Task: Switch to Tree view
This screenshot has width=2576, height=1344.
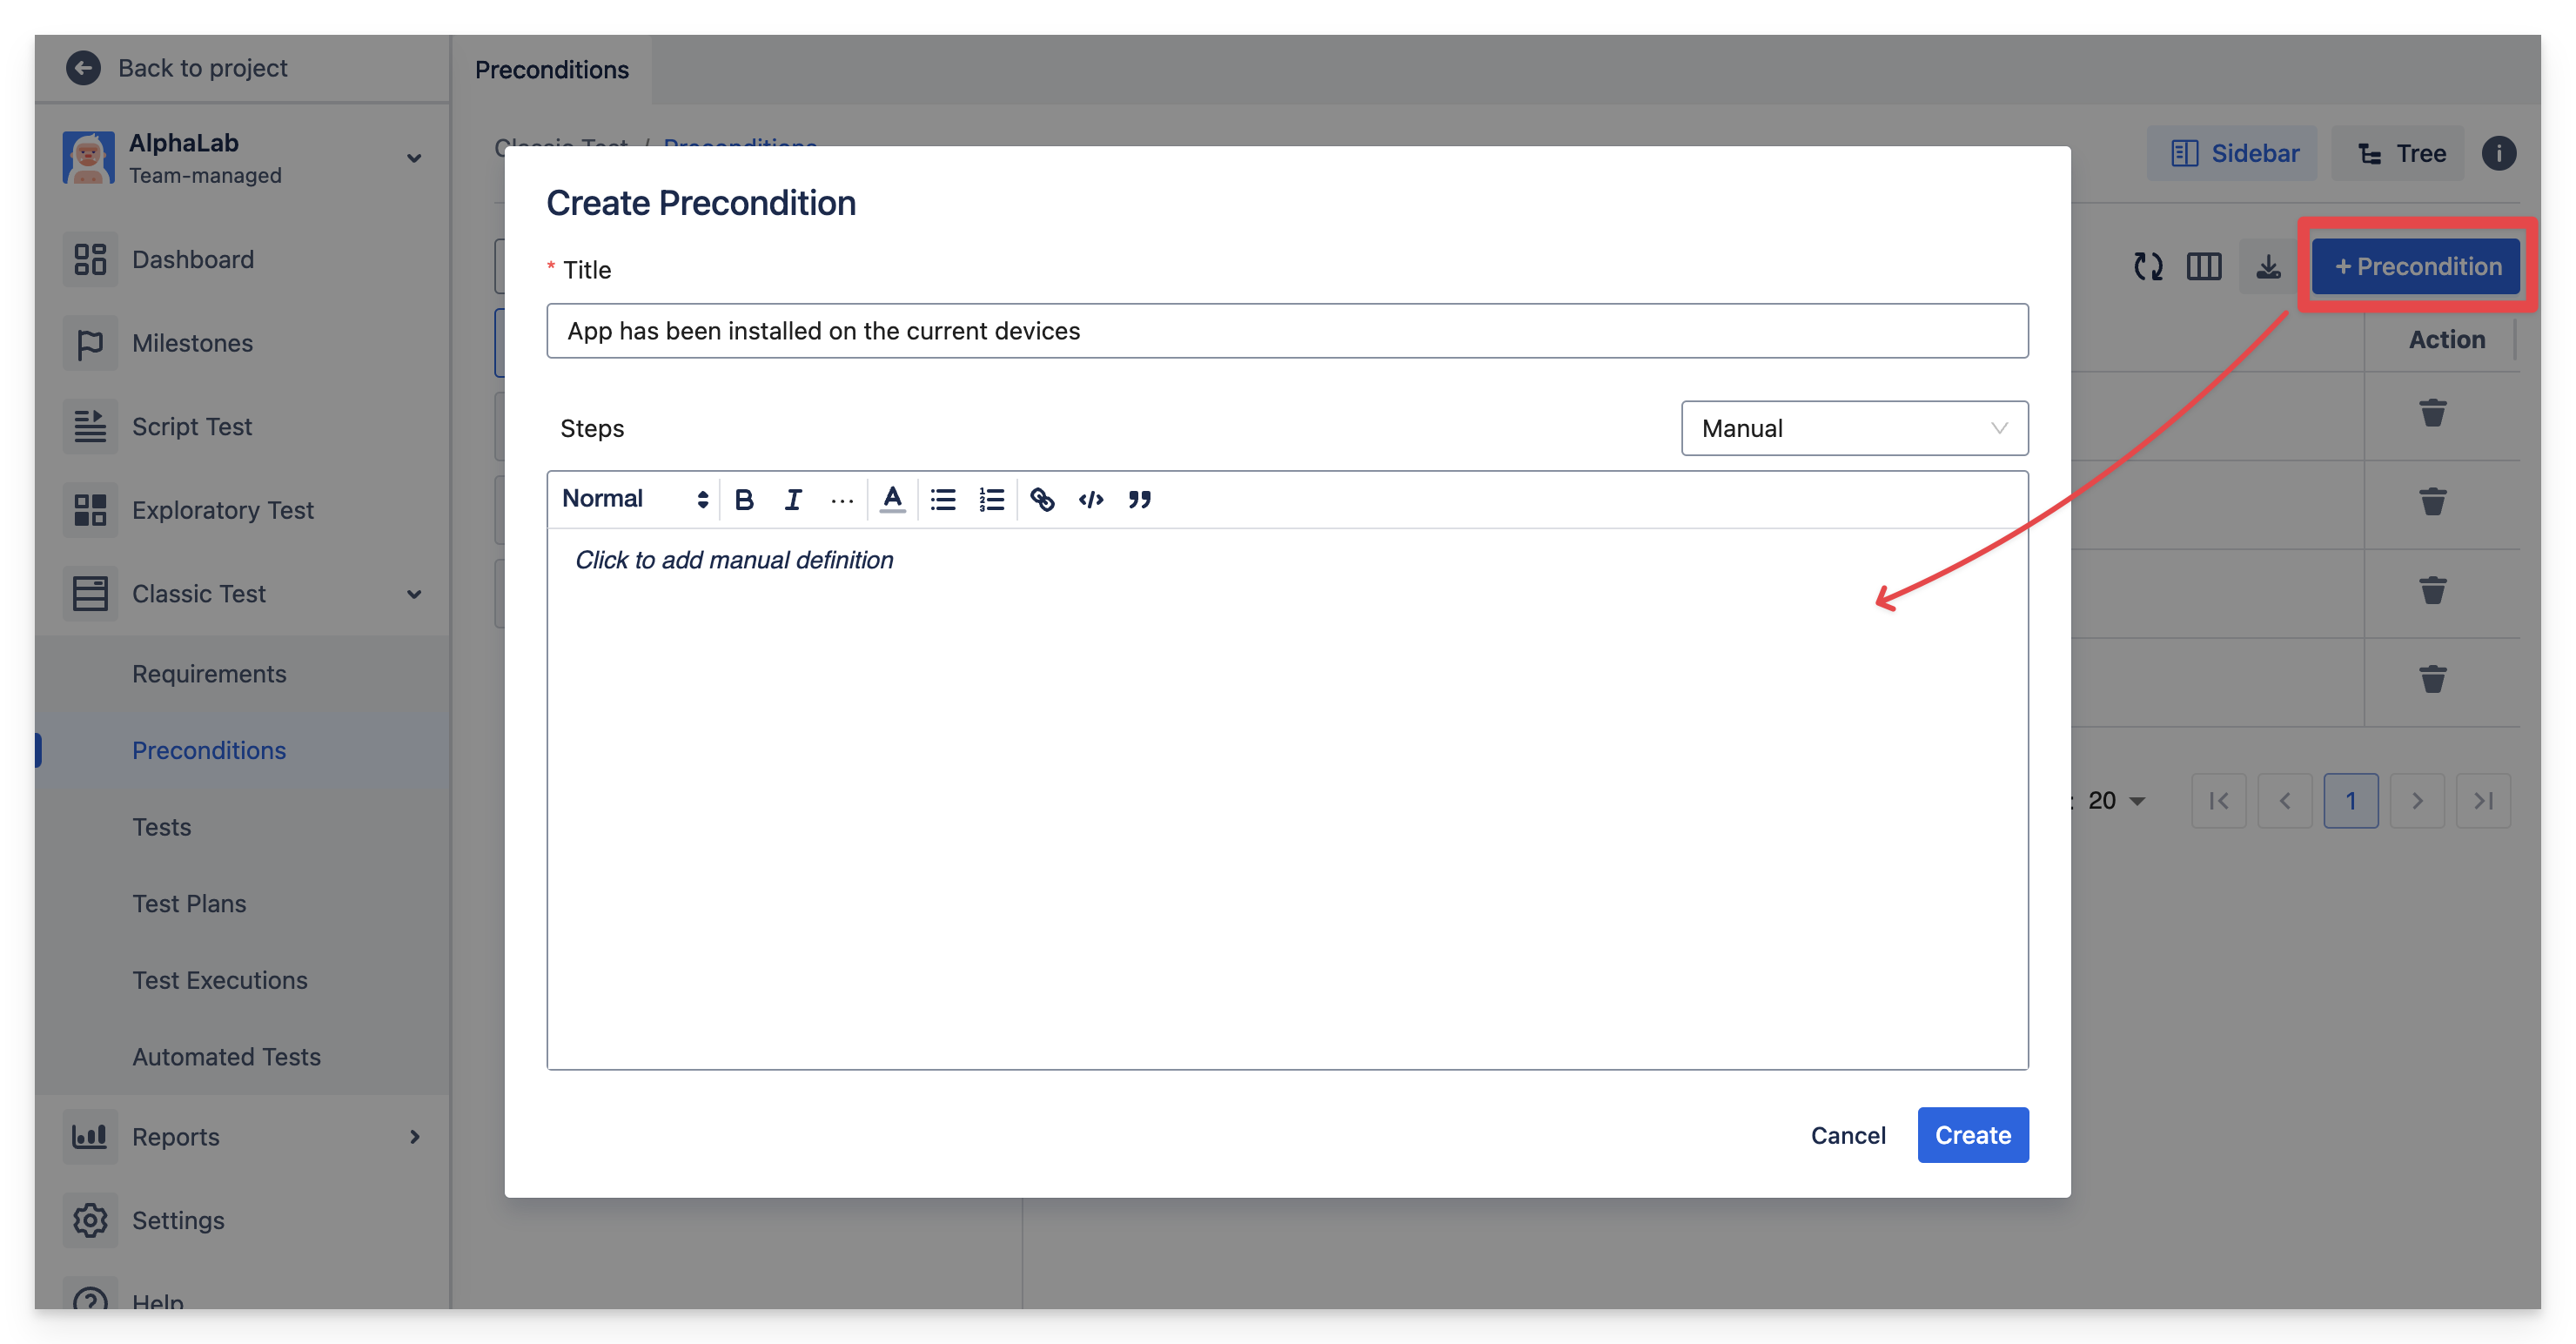Action: pos(2399,153)
